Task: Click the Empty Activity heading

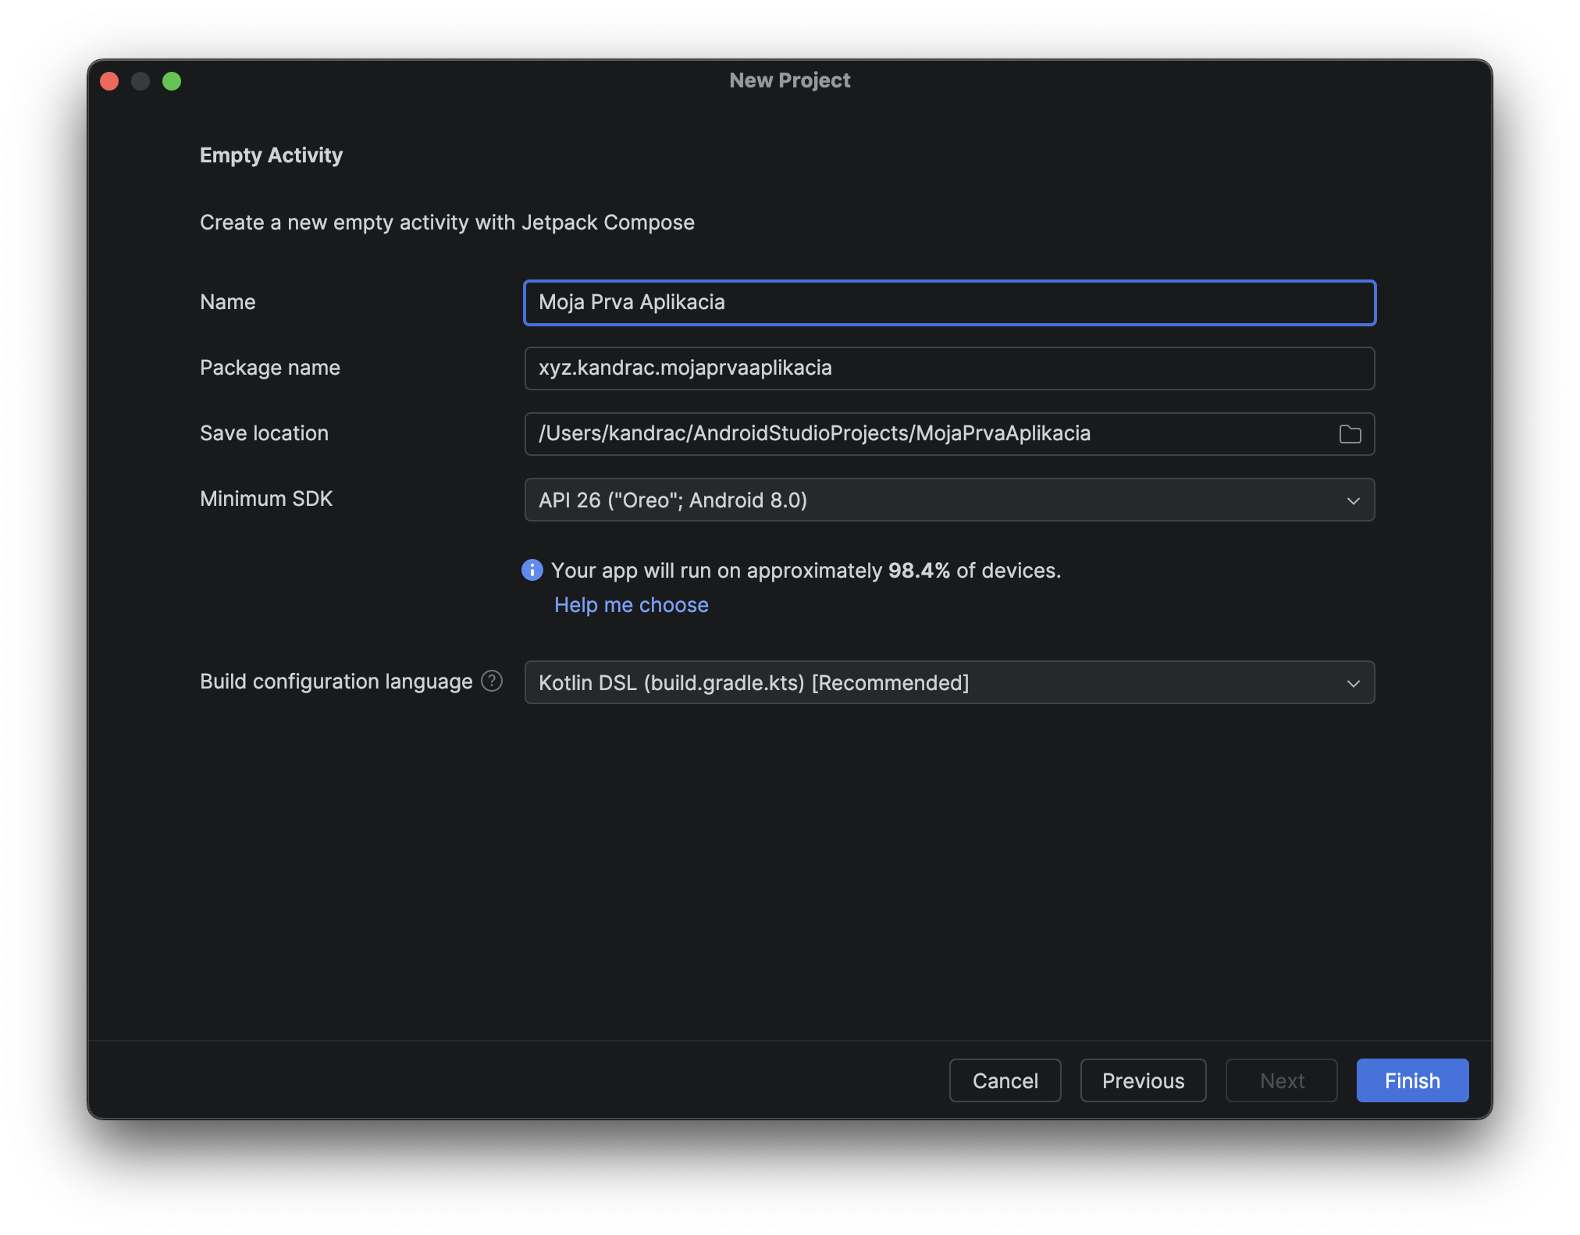Action: [x=271, y=155]
